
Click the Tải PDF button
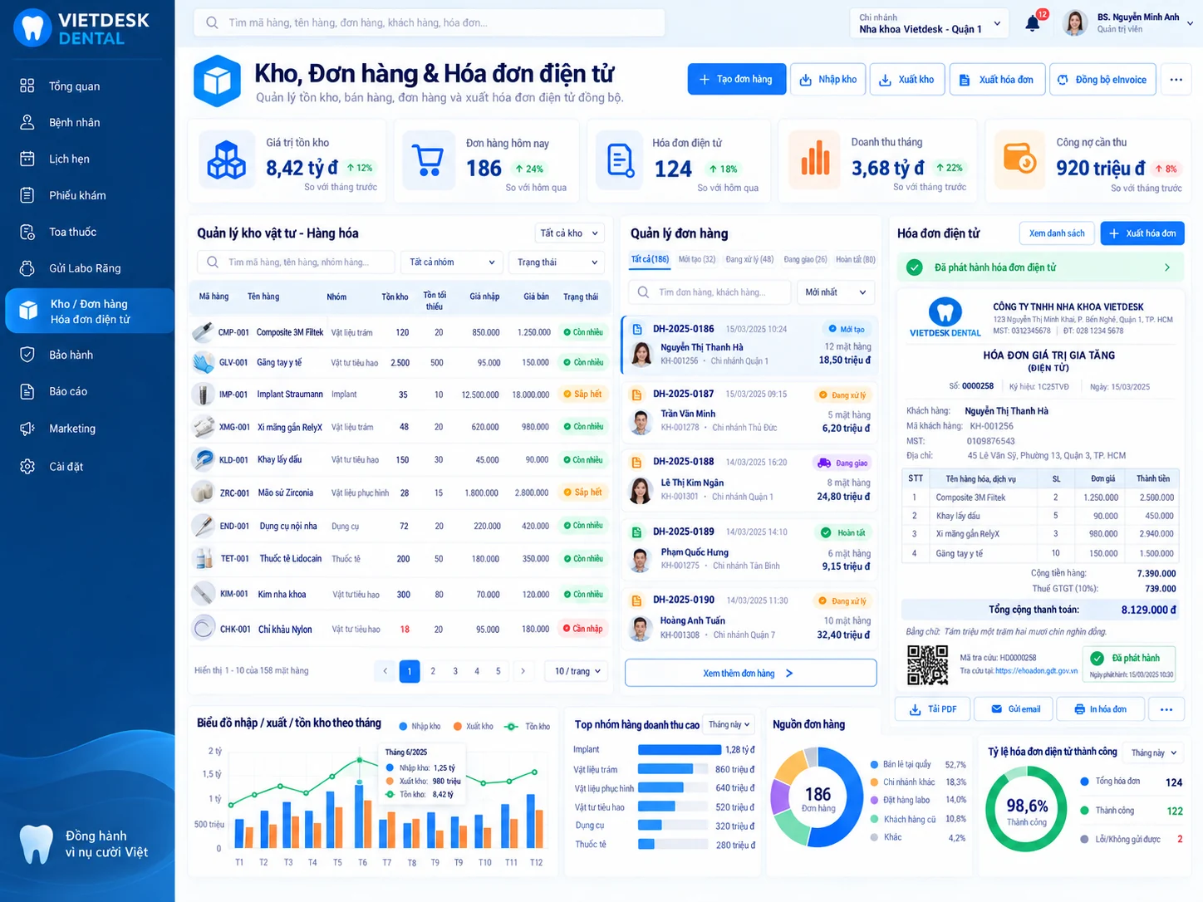pyautogui.click(x=934, y=709)
